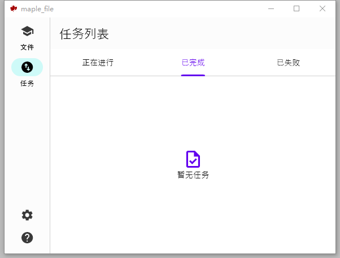Switch to the 正在进行 tab
Image resolution: width=340 pixels, height=258 pixels.
point(98,63)
